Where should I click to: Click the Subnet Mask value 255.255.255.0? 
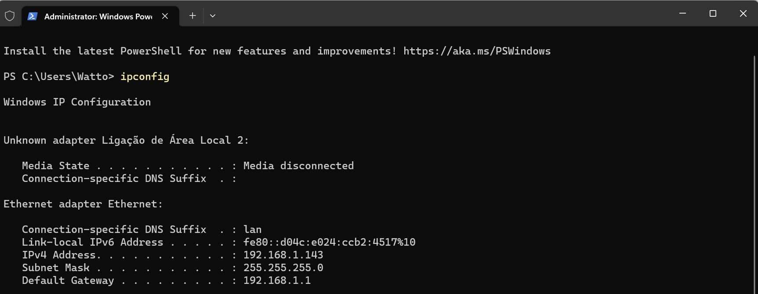click(283, 268)
